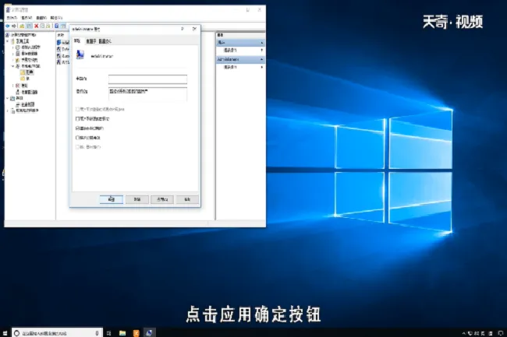Expand the 共享文件夹 tree node
The width and height of the screenshot is (507, 337).
click(x=13, y=60)
